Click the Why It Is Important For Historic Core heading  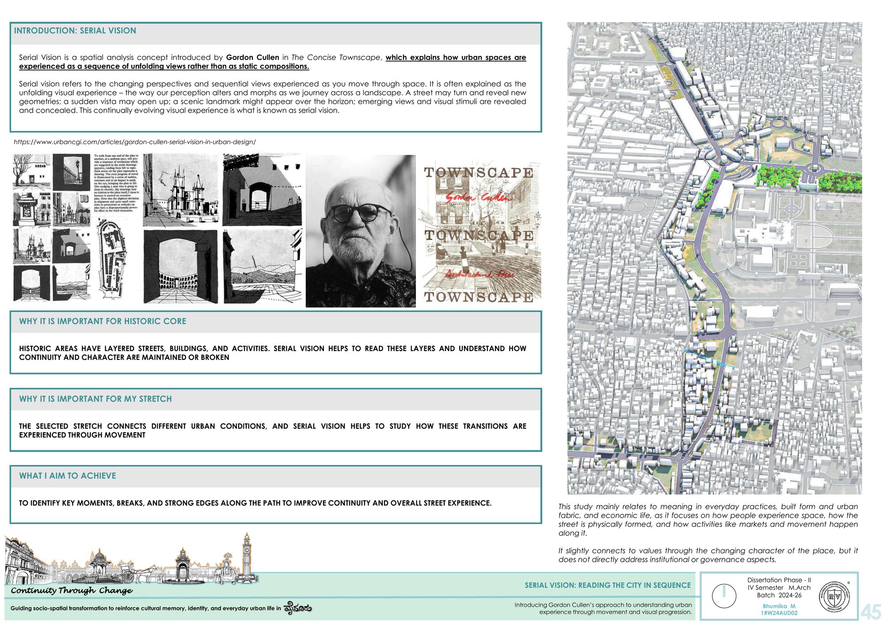[x=103, y=321]
